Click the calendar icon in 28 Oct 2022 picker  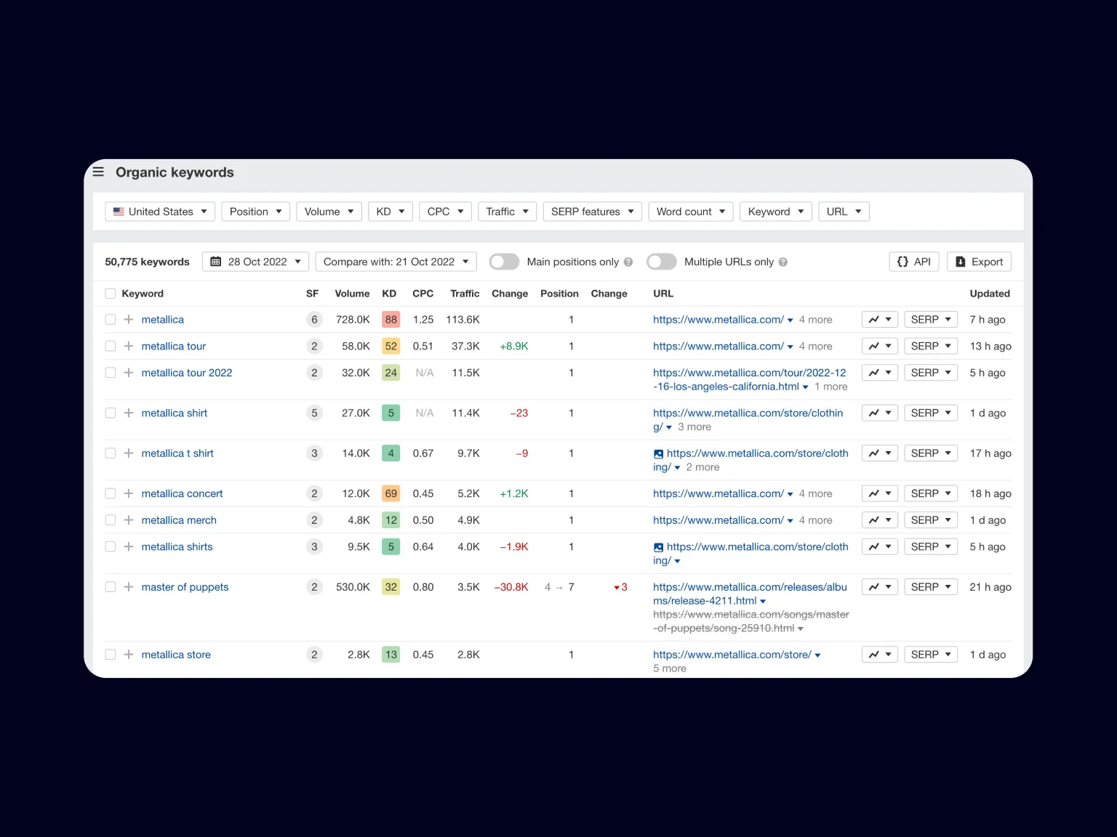(216, 262)
